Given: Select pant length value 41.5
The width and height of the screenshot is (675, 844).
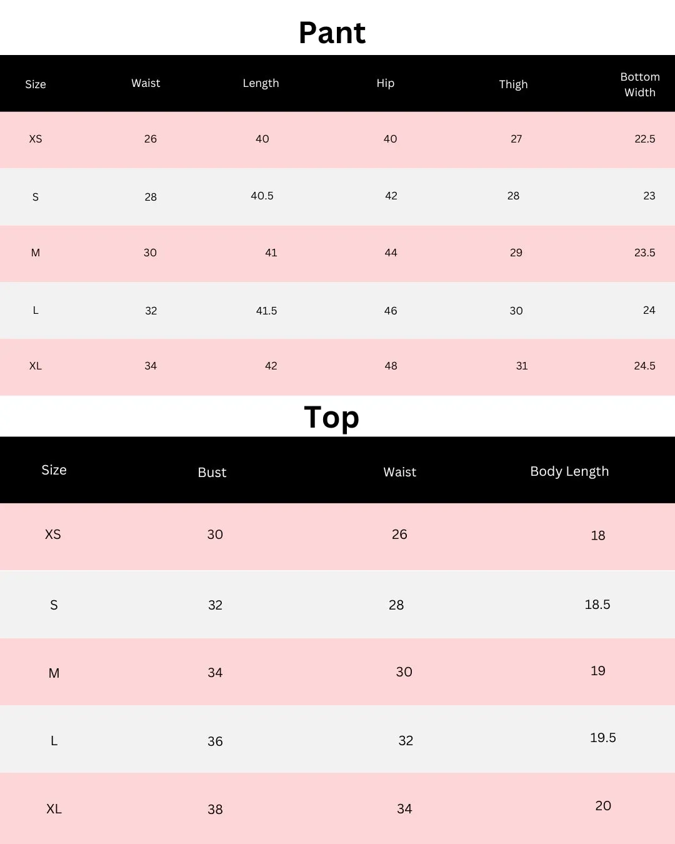Looking at the screenshot, I should [266, 311].
